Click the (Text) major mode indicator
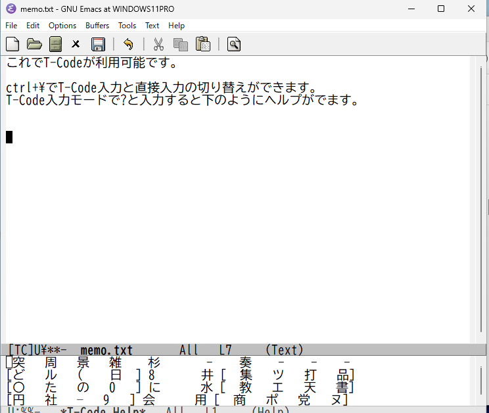This screenshot has height=413, width=489. pyautogui.click(x=284, y=350)
